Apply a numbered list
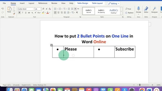This screenshot has width=162, height=91. point(60,9)
